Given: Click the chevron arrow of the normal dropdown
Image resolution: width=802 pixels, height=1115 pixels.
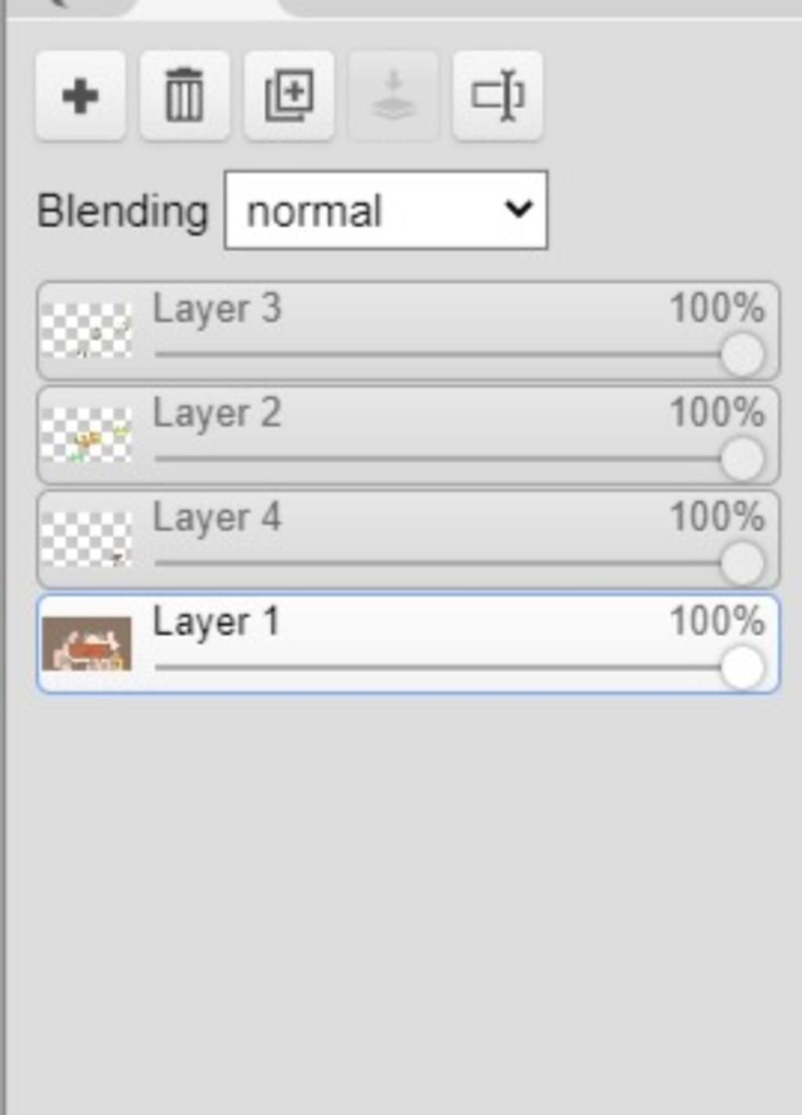Looking at the screenshot, I should (x=518, y=209).
